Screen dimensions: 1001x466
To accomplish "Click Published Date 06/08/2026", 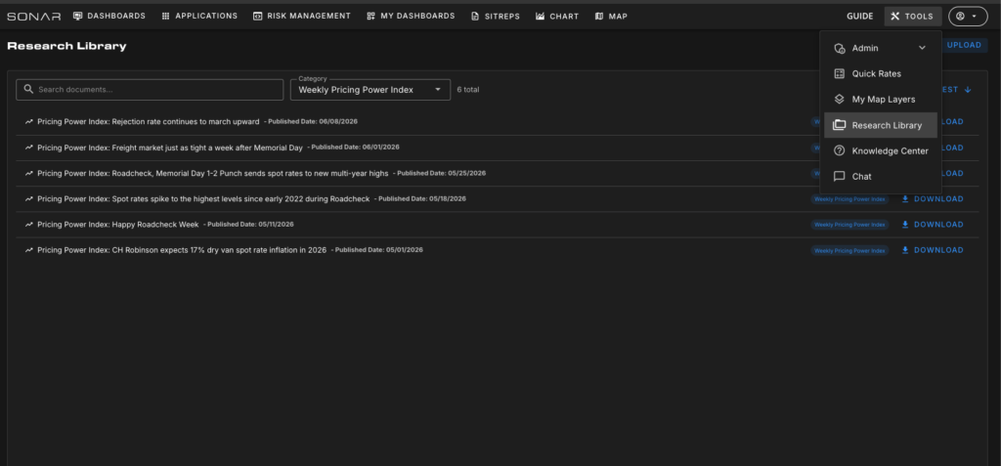I will (x=313, y=121).
